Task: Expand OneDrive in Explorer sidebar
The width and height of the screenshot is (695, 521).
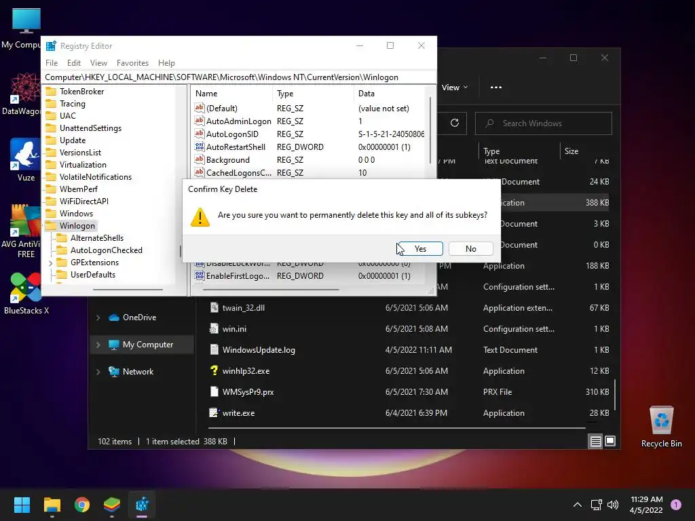Action: click(x=98, y=317)
